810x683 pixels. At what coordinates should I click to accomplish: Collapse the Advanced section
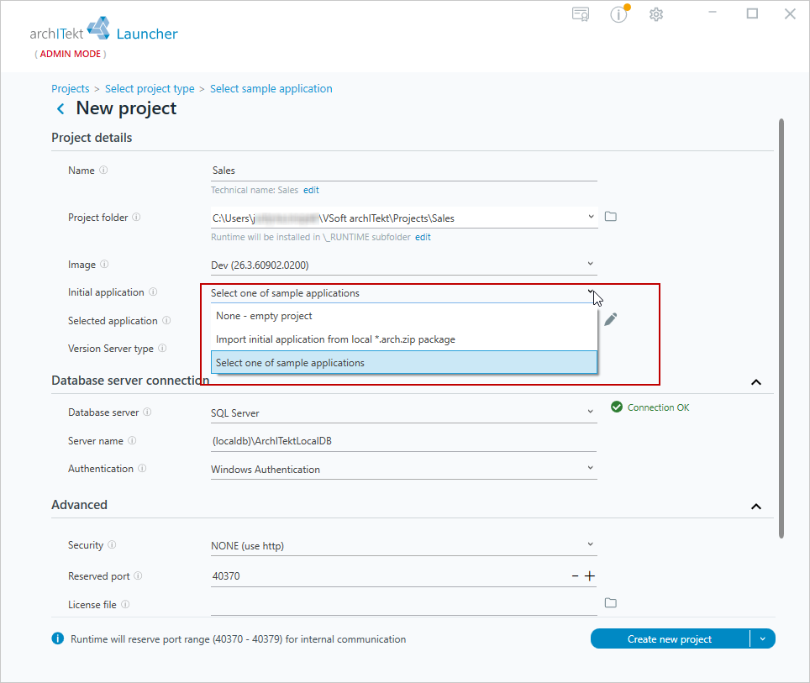(x=756, y=507)
